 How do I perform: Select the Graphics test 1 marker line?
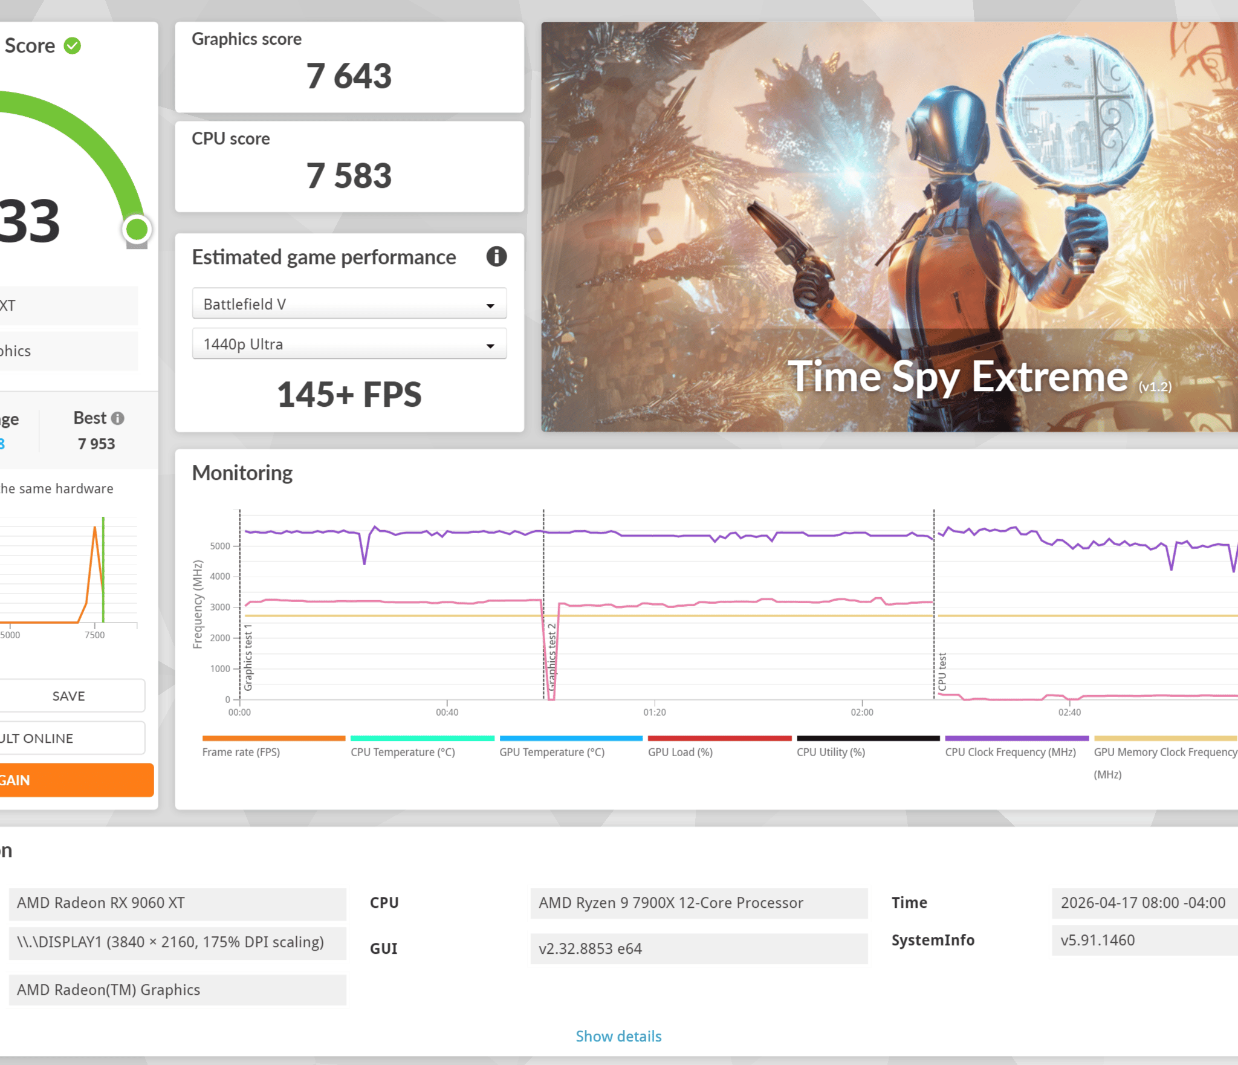(240, 604)
